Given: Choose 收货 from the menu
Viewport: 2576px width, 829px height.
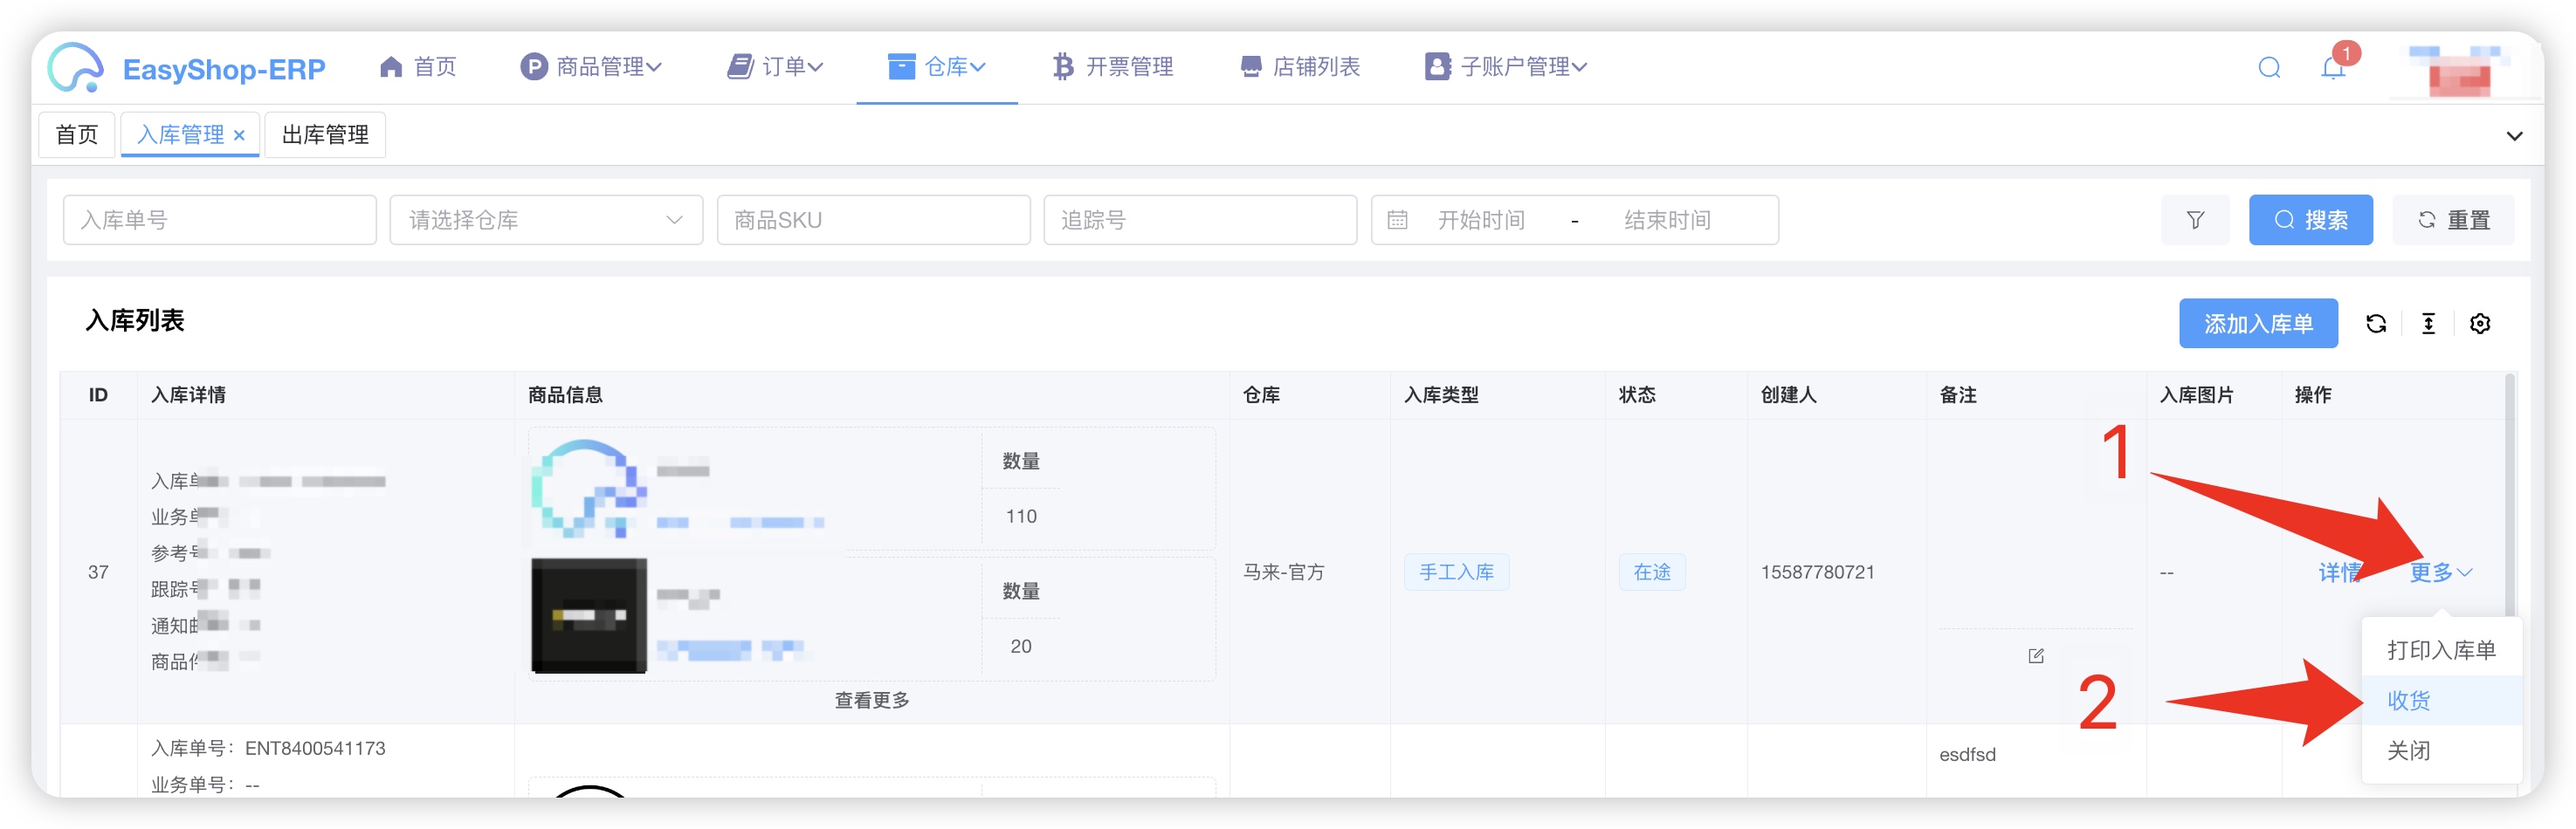Looking at the screenshot, I should pyautogui.click(x=2441, y=700).
